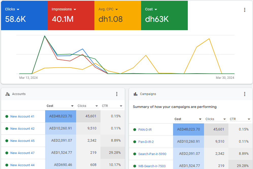This screenshot has width=253, height=169.
Task: Open the Accounts table Cost column dropdown
Action: (x=72, y=106)
